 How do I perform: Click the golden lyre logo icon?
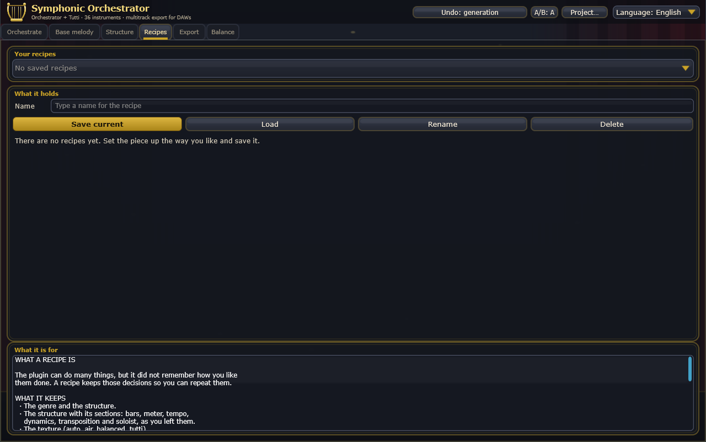pyautogui.click(x=17, y=12)
